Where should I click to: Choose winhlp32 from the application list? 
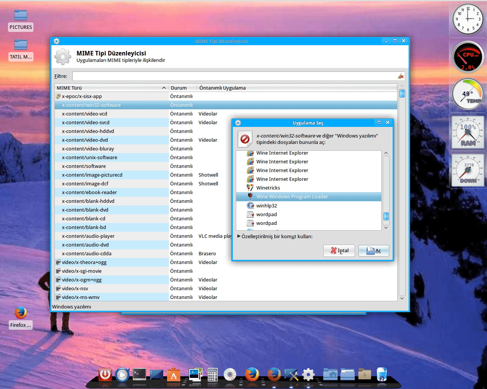click(266, 206)
